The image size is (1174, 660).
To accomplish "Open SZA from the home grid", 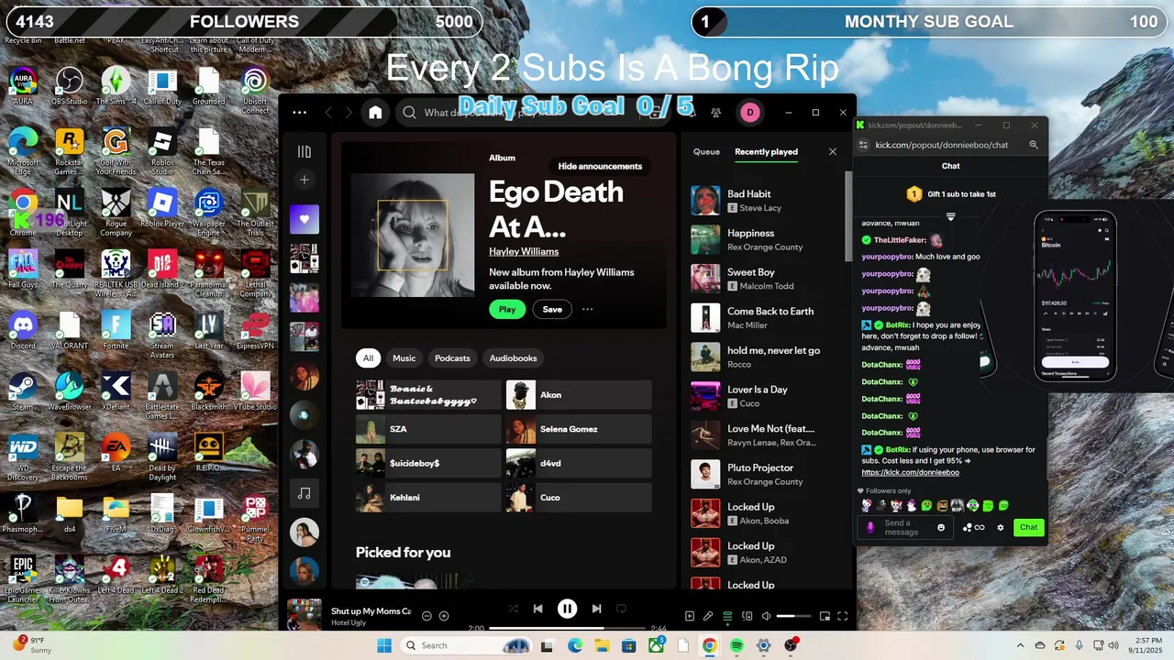I will (428, 429).
